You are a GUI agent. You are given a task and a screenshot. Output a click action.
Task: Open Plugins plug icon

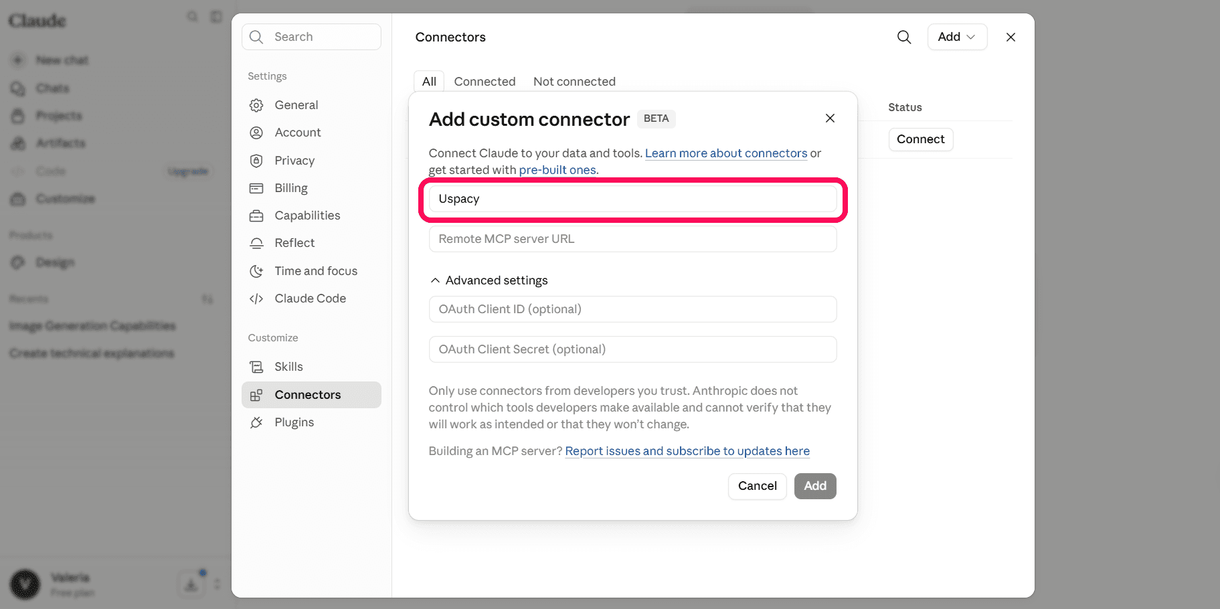256,422
